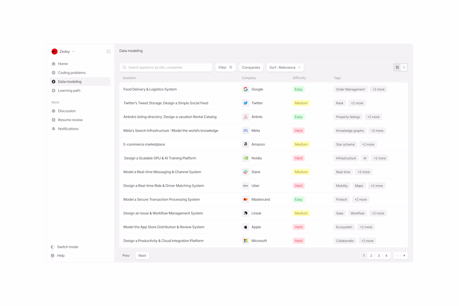The width and height of the screenshot is (459, 306).
Task: Open the Filter options
Action: point(225,67)
